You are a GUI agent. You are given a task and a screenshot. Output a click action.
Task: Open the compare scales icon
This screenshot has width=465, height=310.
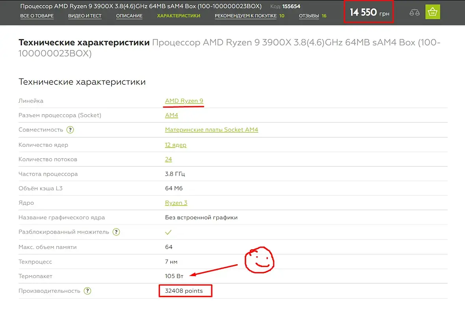[414, 13]
